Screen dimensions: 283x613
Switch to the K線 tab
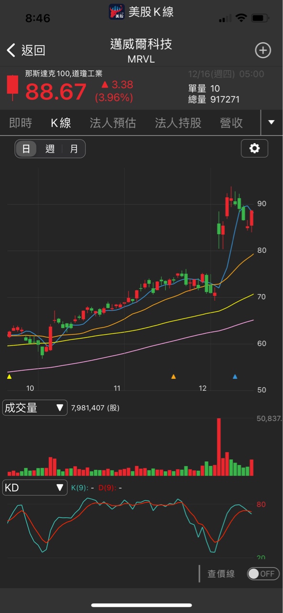point(61,123)
